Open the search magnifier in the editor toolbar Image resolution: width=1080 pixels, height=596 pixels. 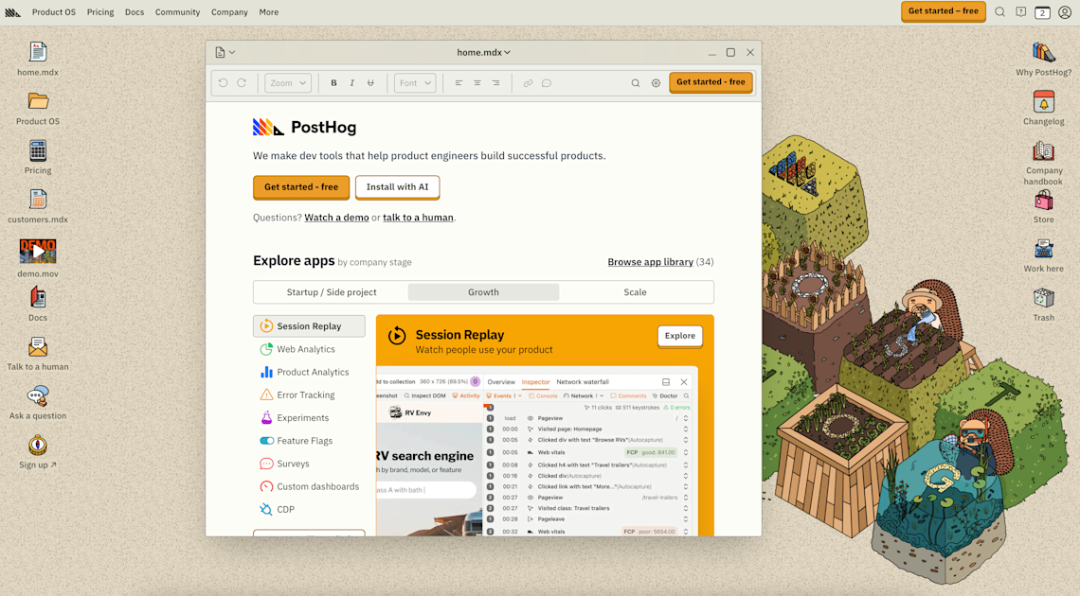click(635, 82)
